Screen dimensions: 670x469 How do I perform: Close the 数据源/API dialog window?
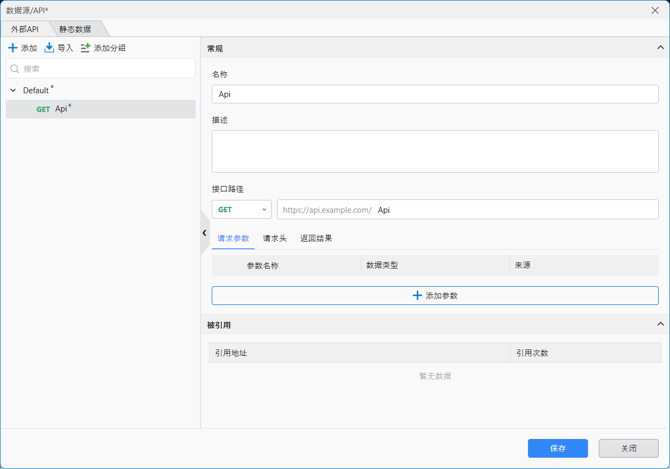[655, 10]
